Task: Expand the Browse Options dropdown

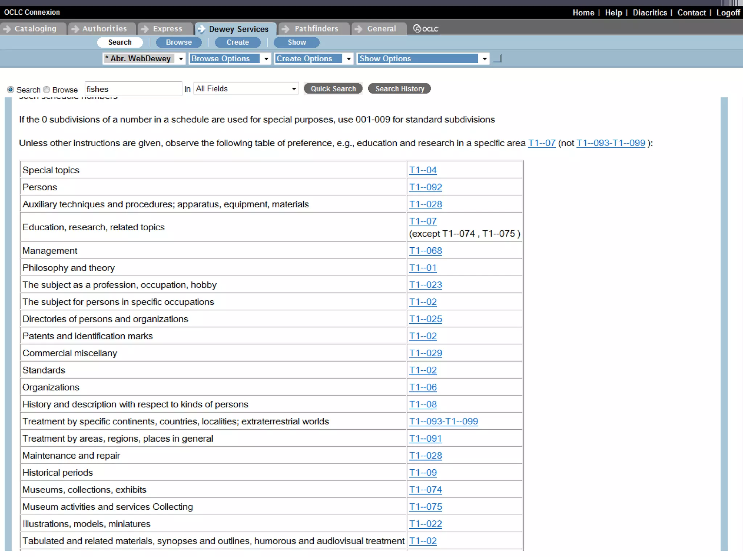Action: (x=230, y=58)
